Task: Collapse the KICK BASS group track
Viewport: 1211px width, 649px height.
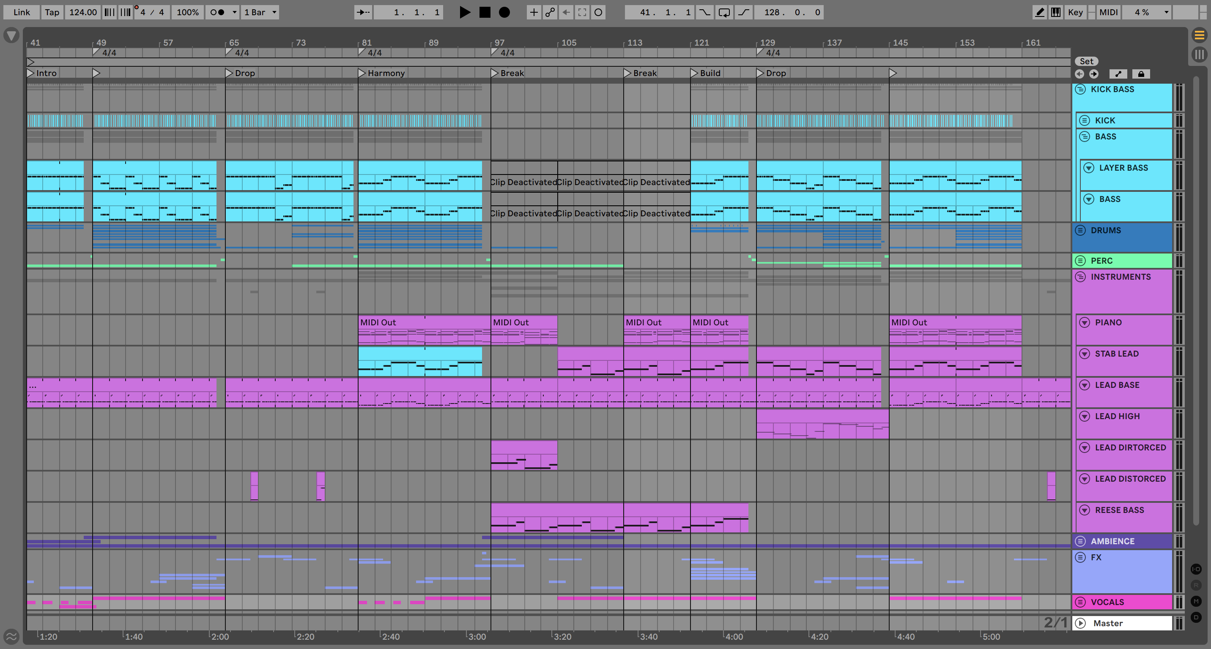Action: (1080, 89)
